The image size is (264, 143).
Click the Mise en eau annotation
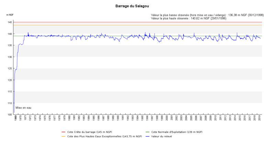23,108
